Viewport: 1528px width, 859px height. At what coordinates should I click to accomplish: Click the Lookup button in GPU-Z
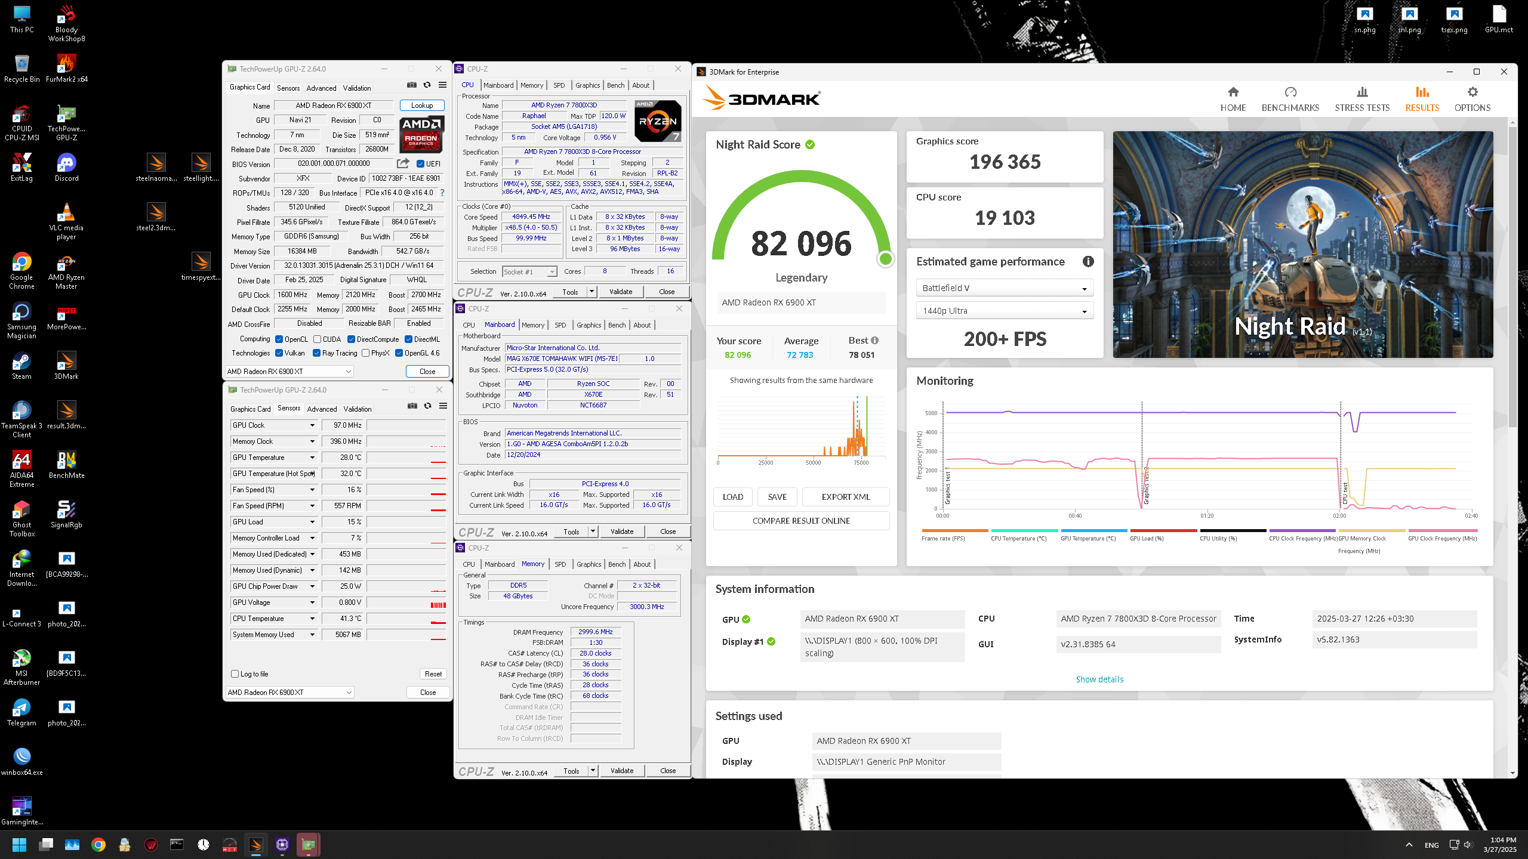click(x=422, y=105)
